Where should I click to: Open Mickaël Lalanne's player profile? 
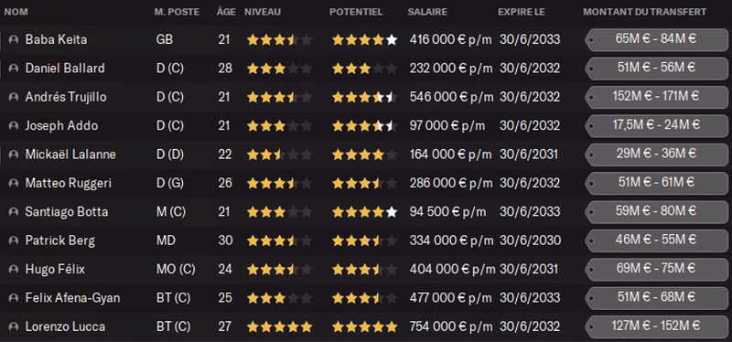[70, 155]
